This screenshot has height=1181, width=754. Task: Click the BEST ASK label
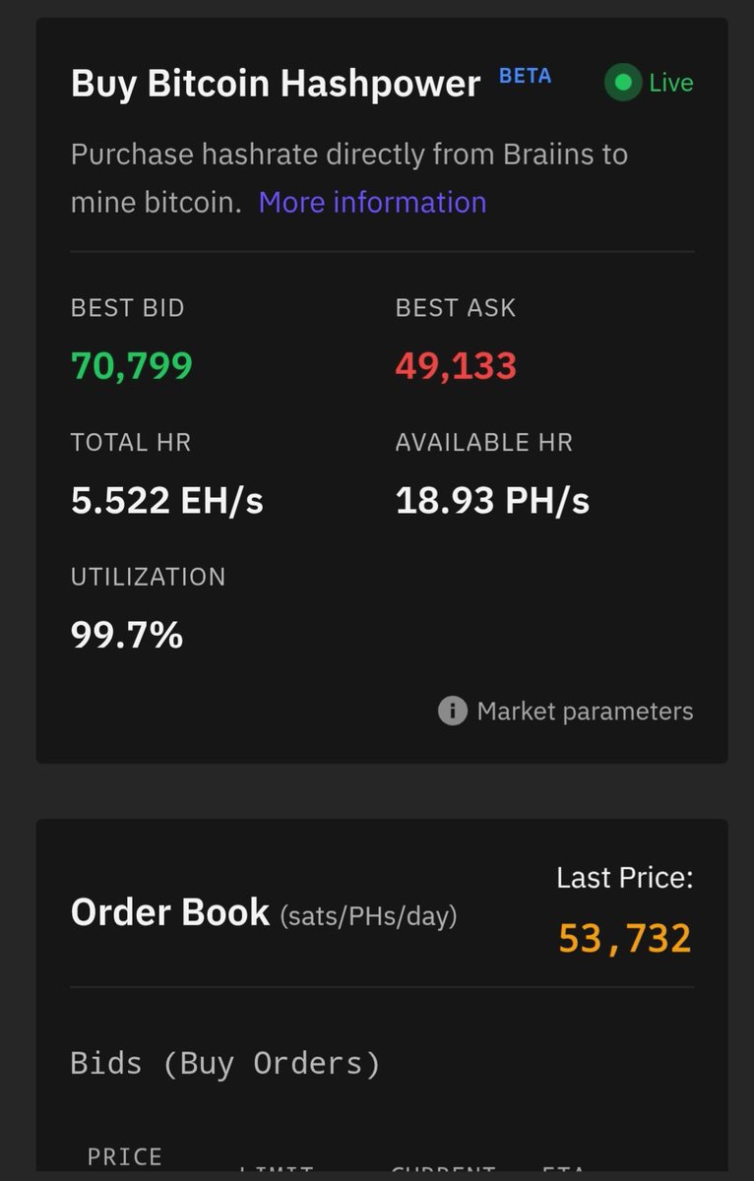456,308
